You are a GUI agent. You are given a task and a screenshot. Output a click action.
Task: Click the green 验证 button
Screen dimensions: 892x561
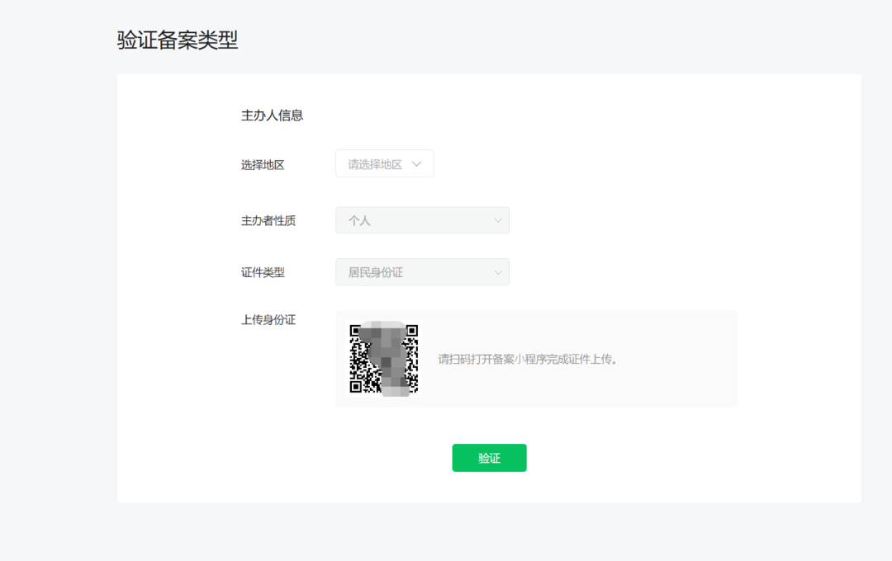(x=489, y=458)
